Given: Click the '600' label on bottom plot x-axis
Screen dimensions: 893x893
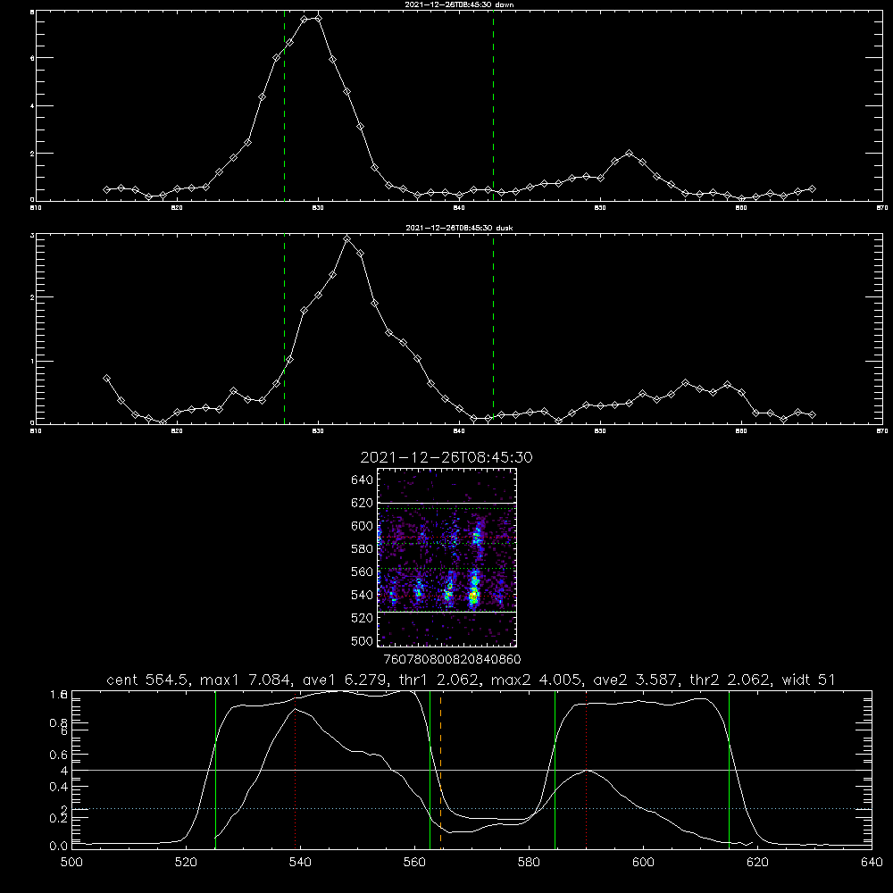Looking at the screenshot, I should click(x=644, y=863).
